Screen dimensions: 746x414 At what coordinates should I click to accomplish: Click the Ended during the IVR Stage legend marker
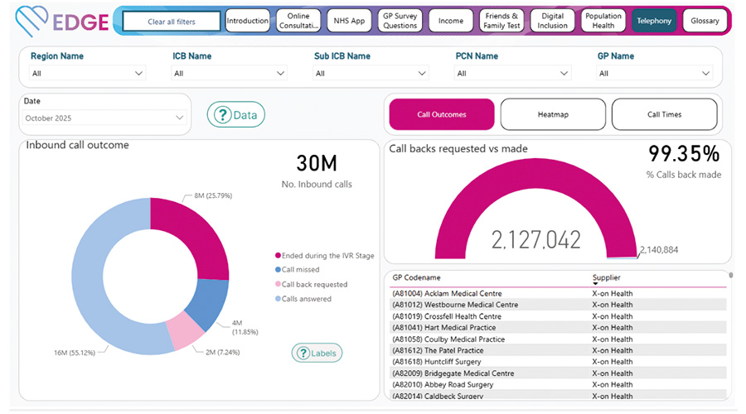pos(277,256)
